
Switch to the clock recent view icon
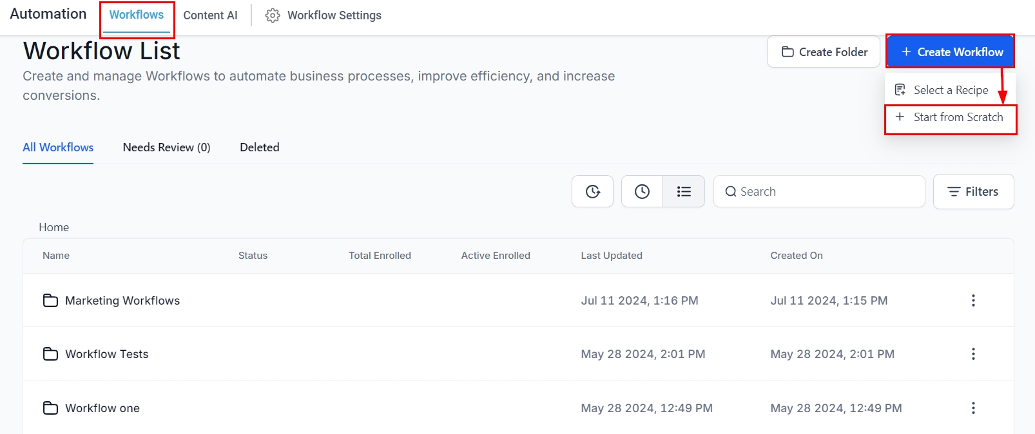[x=642, y=192]
